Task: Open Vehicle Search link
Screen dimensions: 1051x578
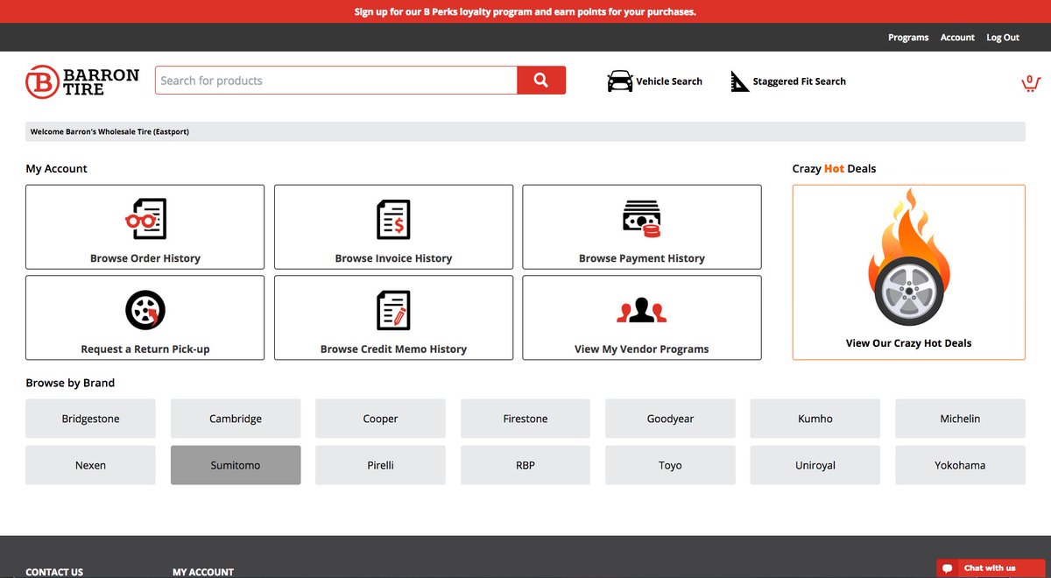Action: click(669, 81)
